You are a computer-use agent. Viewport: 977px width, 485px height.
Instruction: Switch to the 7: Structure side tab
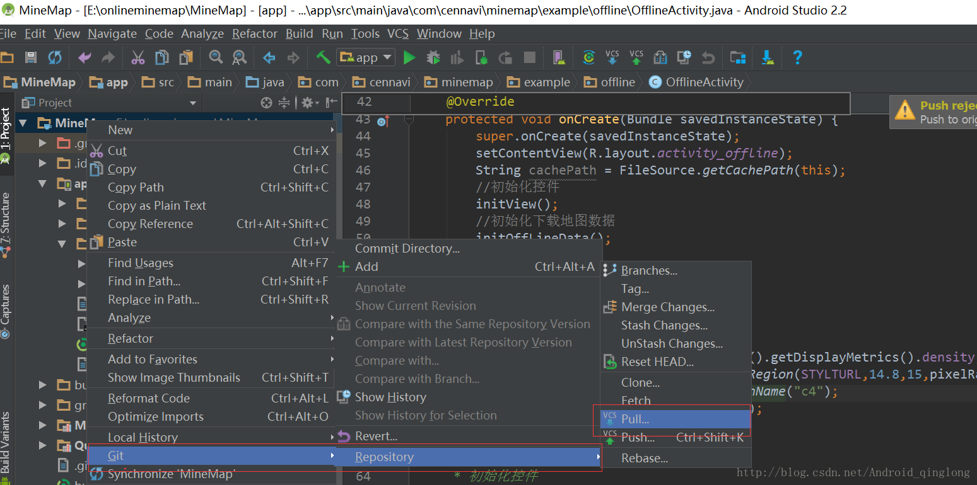tap(6, 224)
